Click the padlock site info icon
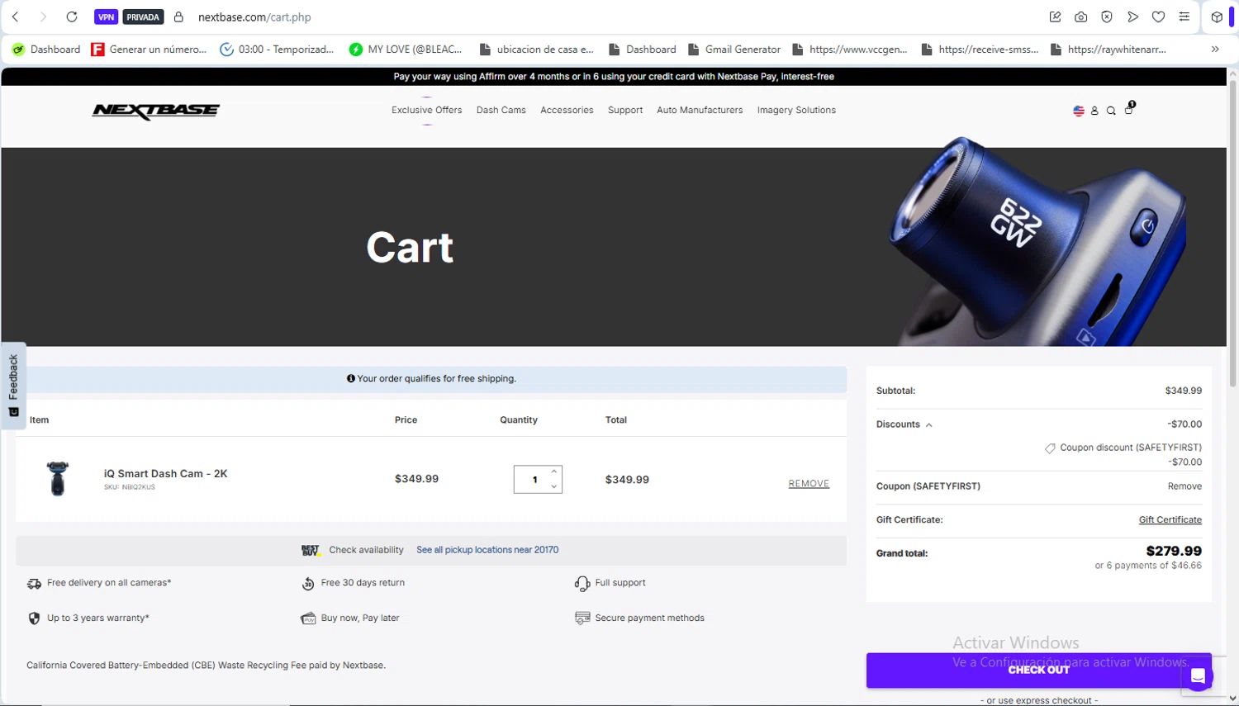Image resolution: width=1239 pixels, height=706 pixels. click(x=178, y=17)
